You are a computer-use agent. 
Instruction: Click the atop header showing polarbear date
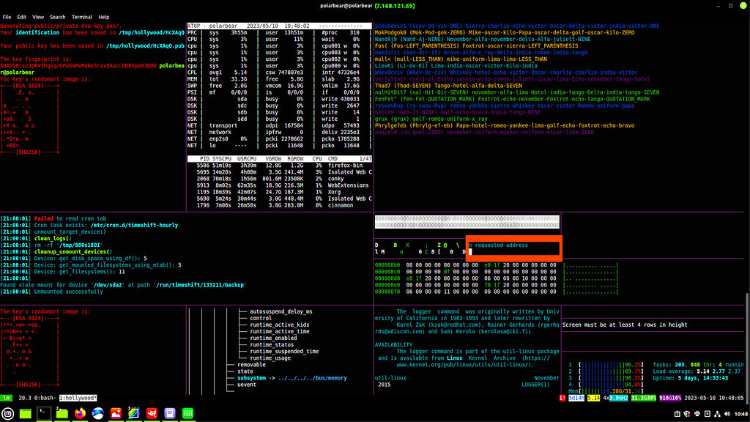279,26
